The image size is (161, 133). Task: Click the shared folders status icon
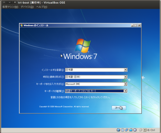tap(131, 130)
